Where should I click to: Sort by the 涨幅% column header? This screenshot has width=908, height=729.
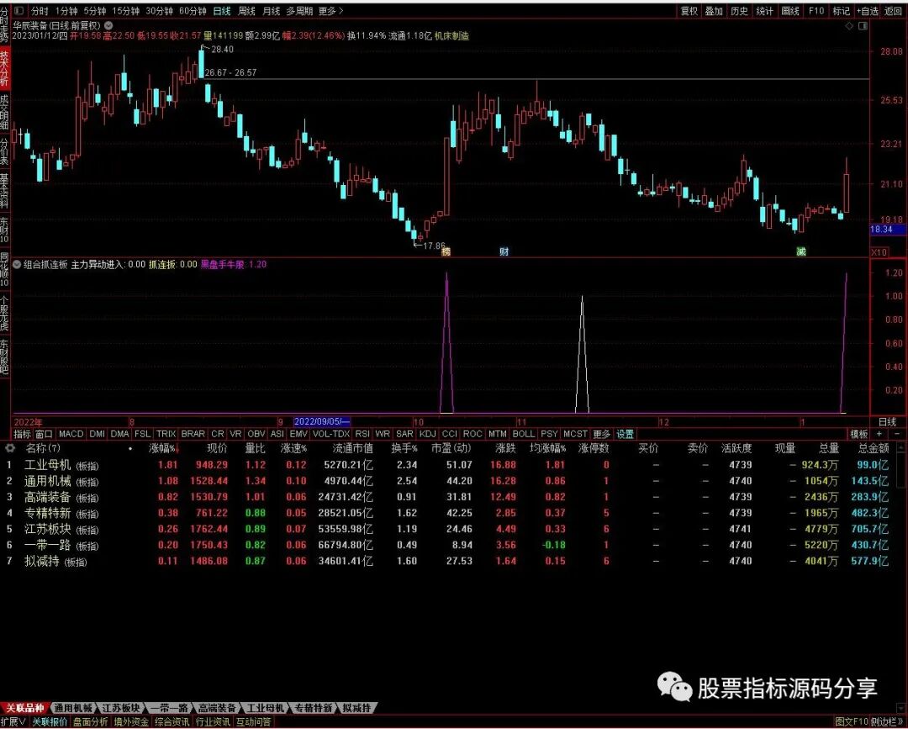coord(164,448)
